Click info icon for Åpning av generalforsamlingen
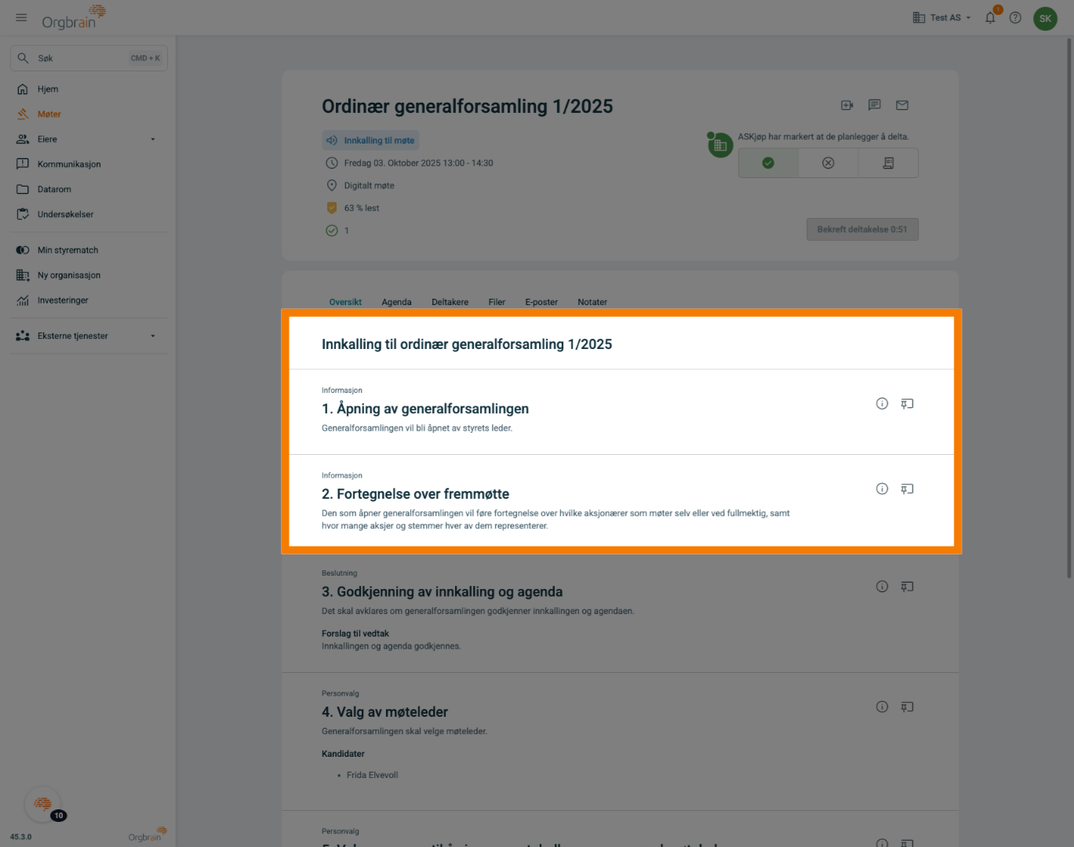This screenshot has height=847, width=1074. (x=882, y=404)
